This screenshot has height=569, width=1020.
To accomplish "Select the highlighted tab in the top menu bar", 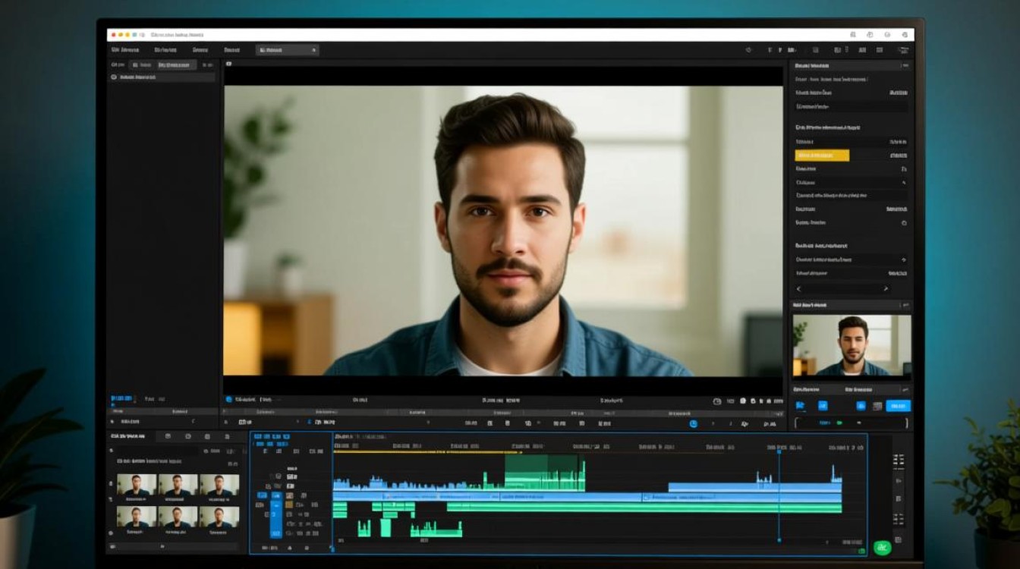I will [x=287, y=50].
